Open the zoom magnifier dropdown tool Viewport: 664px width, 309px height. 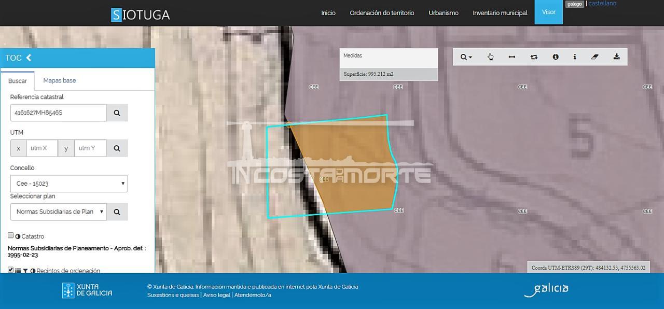point(466,57)
